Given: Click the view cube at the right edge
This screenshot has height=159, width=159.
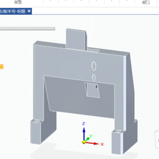Looking at the screenshot, I should click(x=157, y=139).
